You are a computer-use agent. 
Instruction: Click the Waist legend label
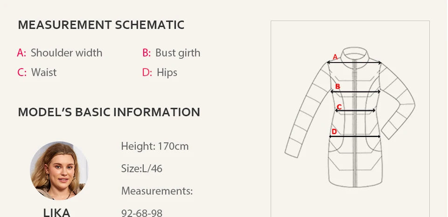tap(44, 72)
